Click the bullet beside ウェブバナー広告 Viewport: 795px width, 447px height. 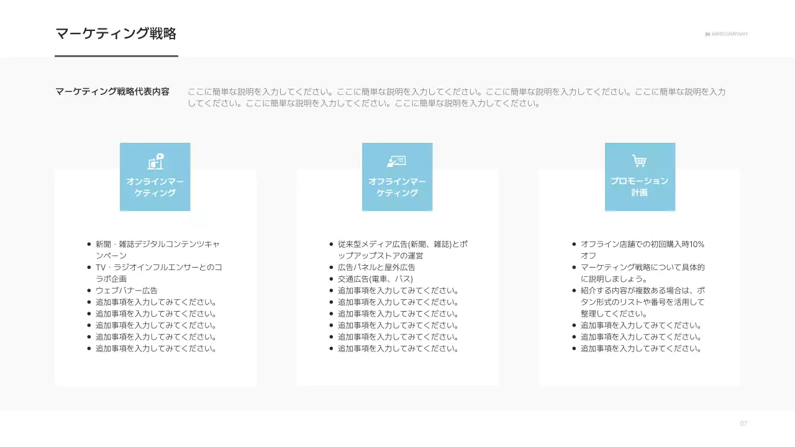(x=88, y=290)
